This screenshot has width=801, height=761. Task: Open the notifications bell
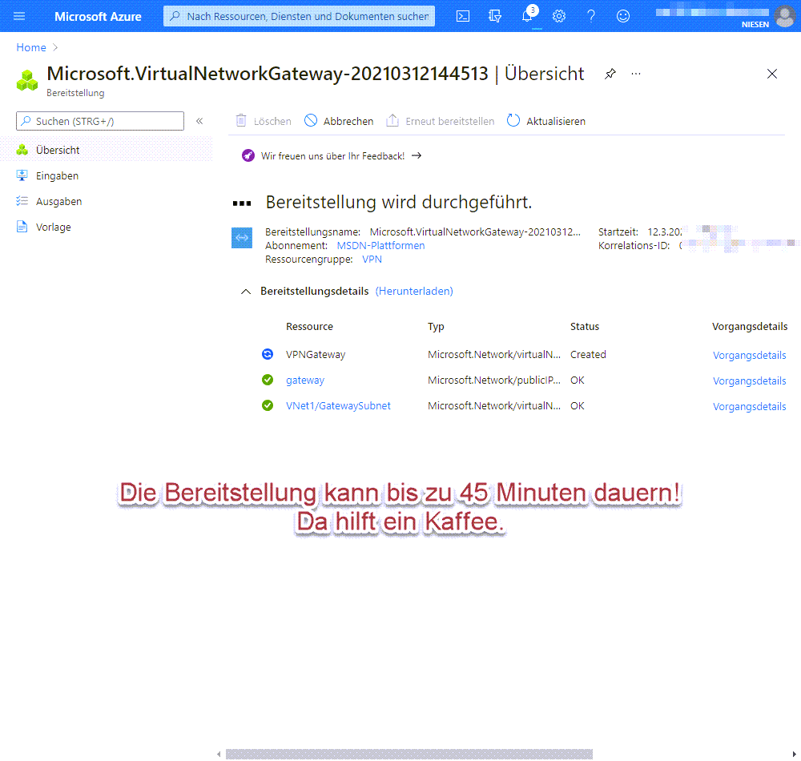point(527,16)
